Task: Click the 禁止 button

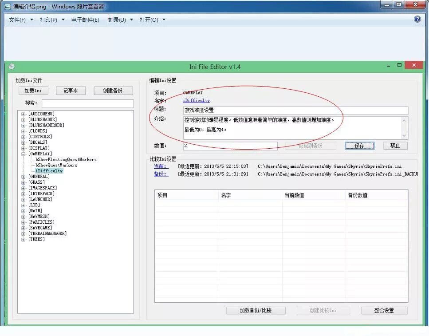Action: pos(395,146)
